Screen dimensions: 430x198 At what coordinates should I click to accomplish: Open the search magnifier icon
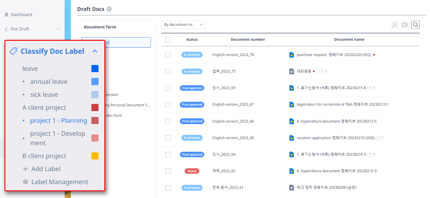click(x=415, y=25)
